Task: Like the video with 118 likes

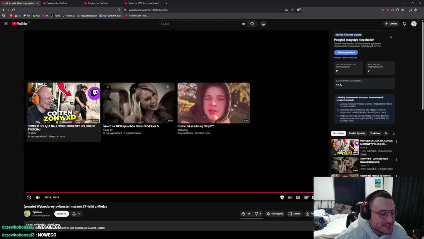Action: click(246, 214)
